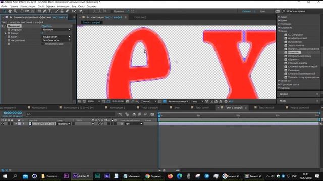Screen dimensions: 323x181
Task: Open the Operation dropdown showing Минимум
Action: pos(56,30)
